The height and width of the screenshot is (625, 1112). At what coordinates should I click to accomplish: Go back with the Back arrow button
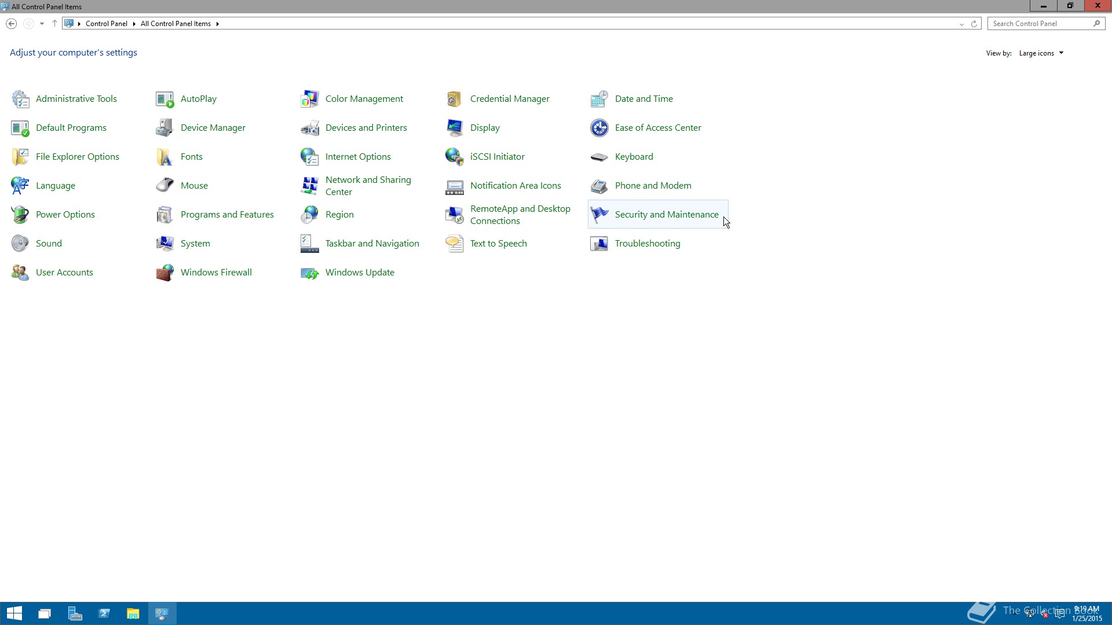11,24
